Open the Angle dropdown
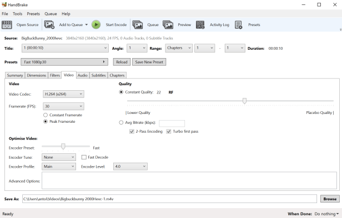This screenshot has width=342, height=218. pyautogui.click(x=137, y=48)
